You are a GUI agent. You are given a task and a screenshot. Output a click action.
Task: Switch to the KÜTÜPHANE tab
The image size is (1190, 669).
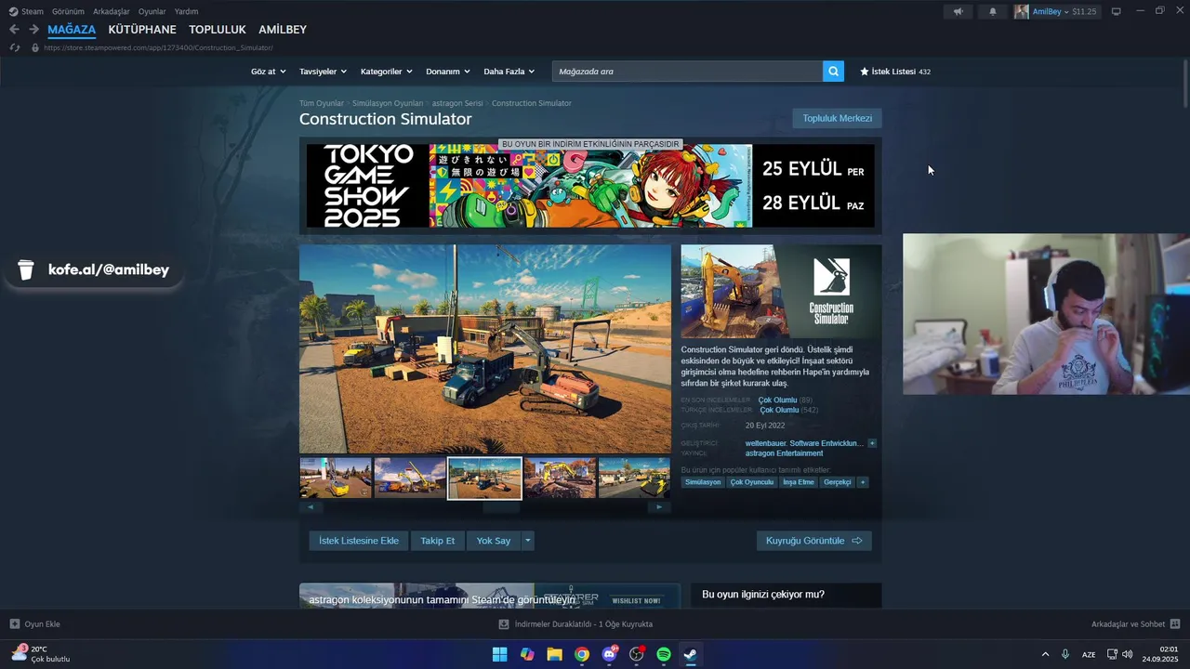tap(142, 30)
